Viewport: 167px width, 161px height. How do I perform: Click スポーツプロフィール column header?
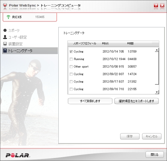pyautogui.click(x=85, y=43)
